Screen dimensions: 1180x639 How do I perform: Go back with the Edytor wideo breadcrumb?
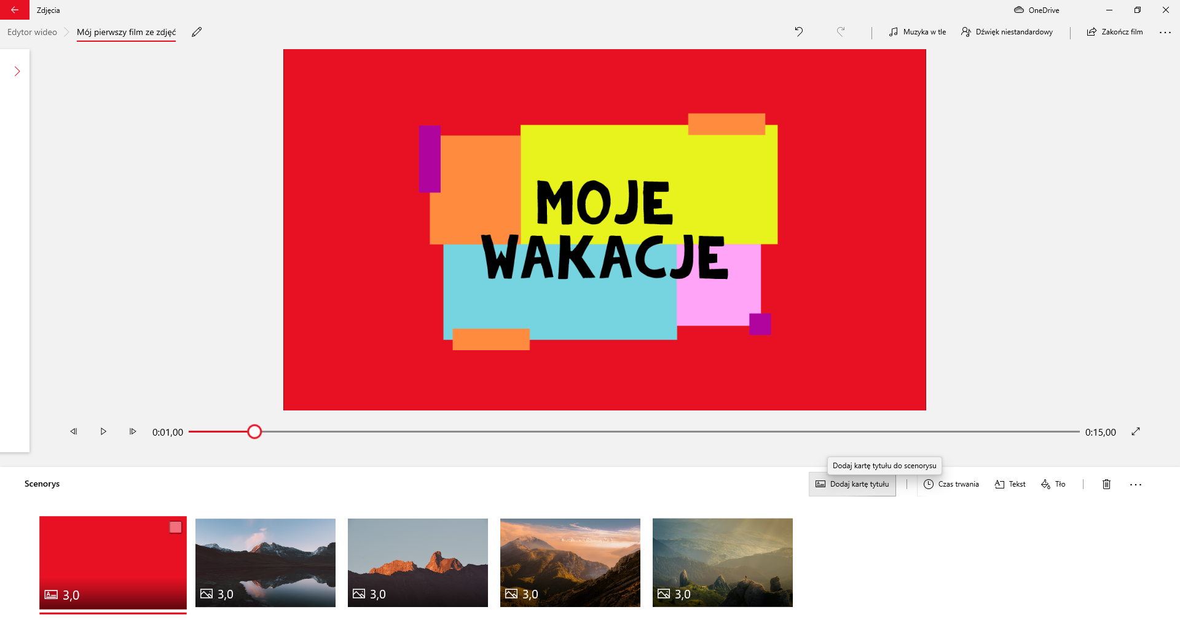pos(31,31)
